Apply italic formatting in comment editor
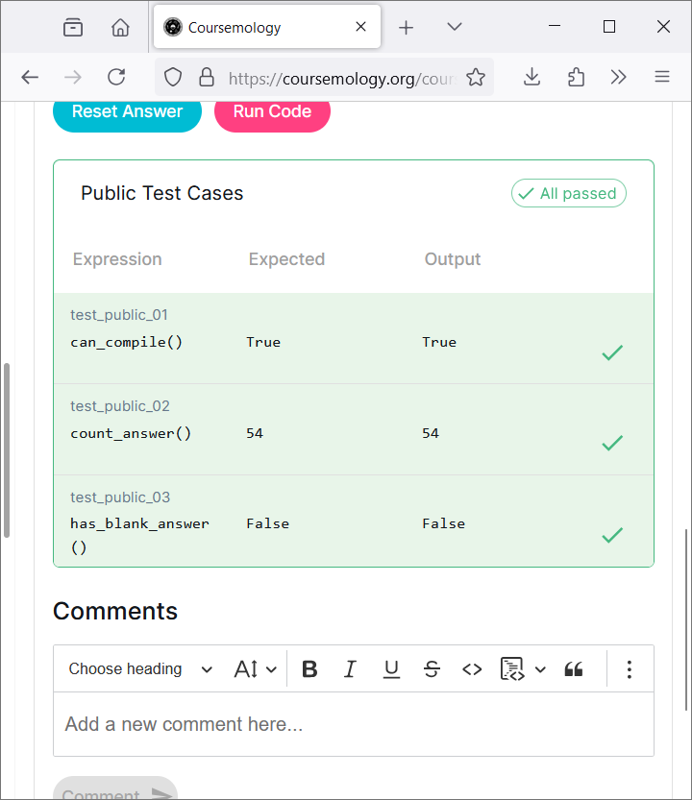 pos(350,669)
